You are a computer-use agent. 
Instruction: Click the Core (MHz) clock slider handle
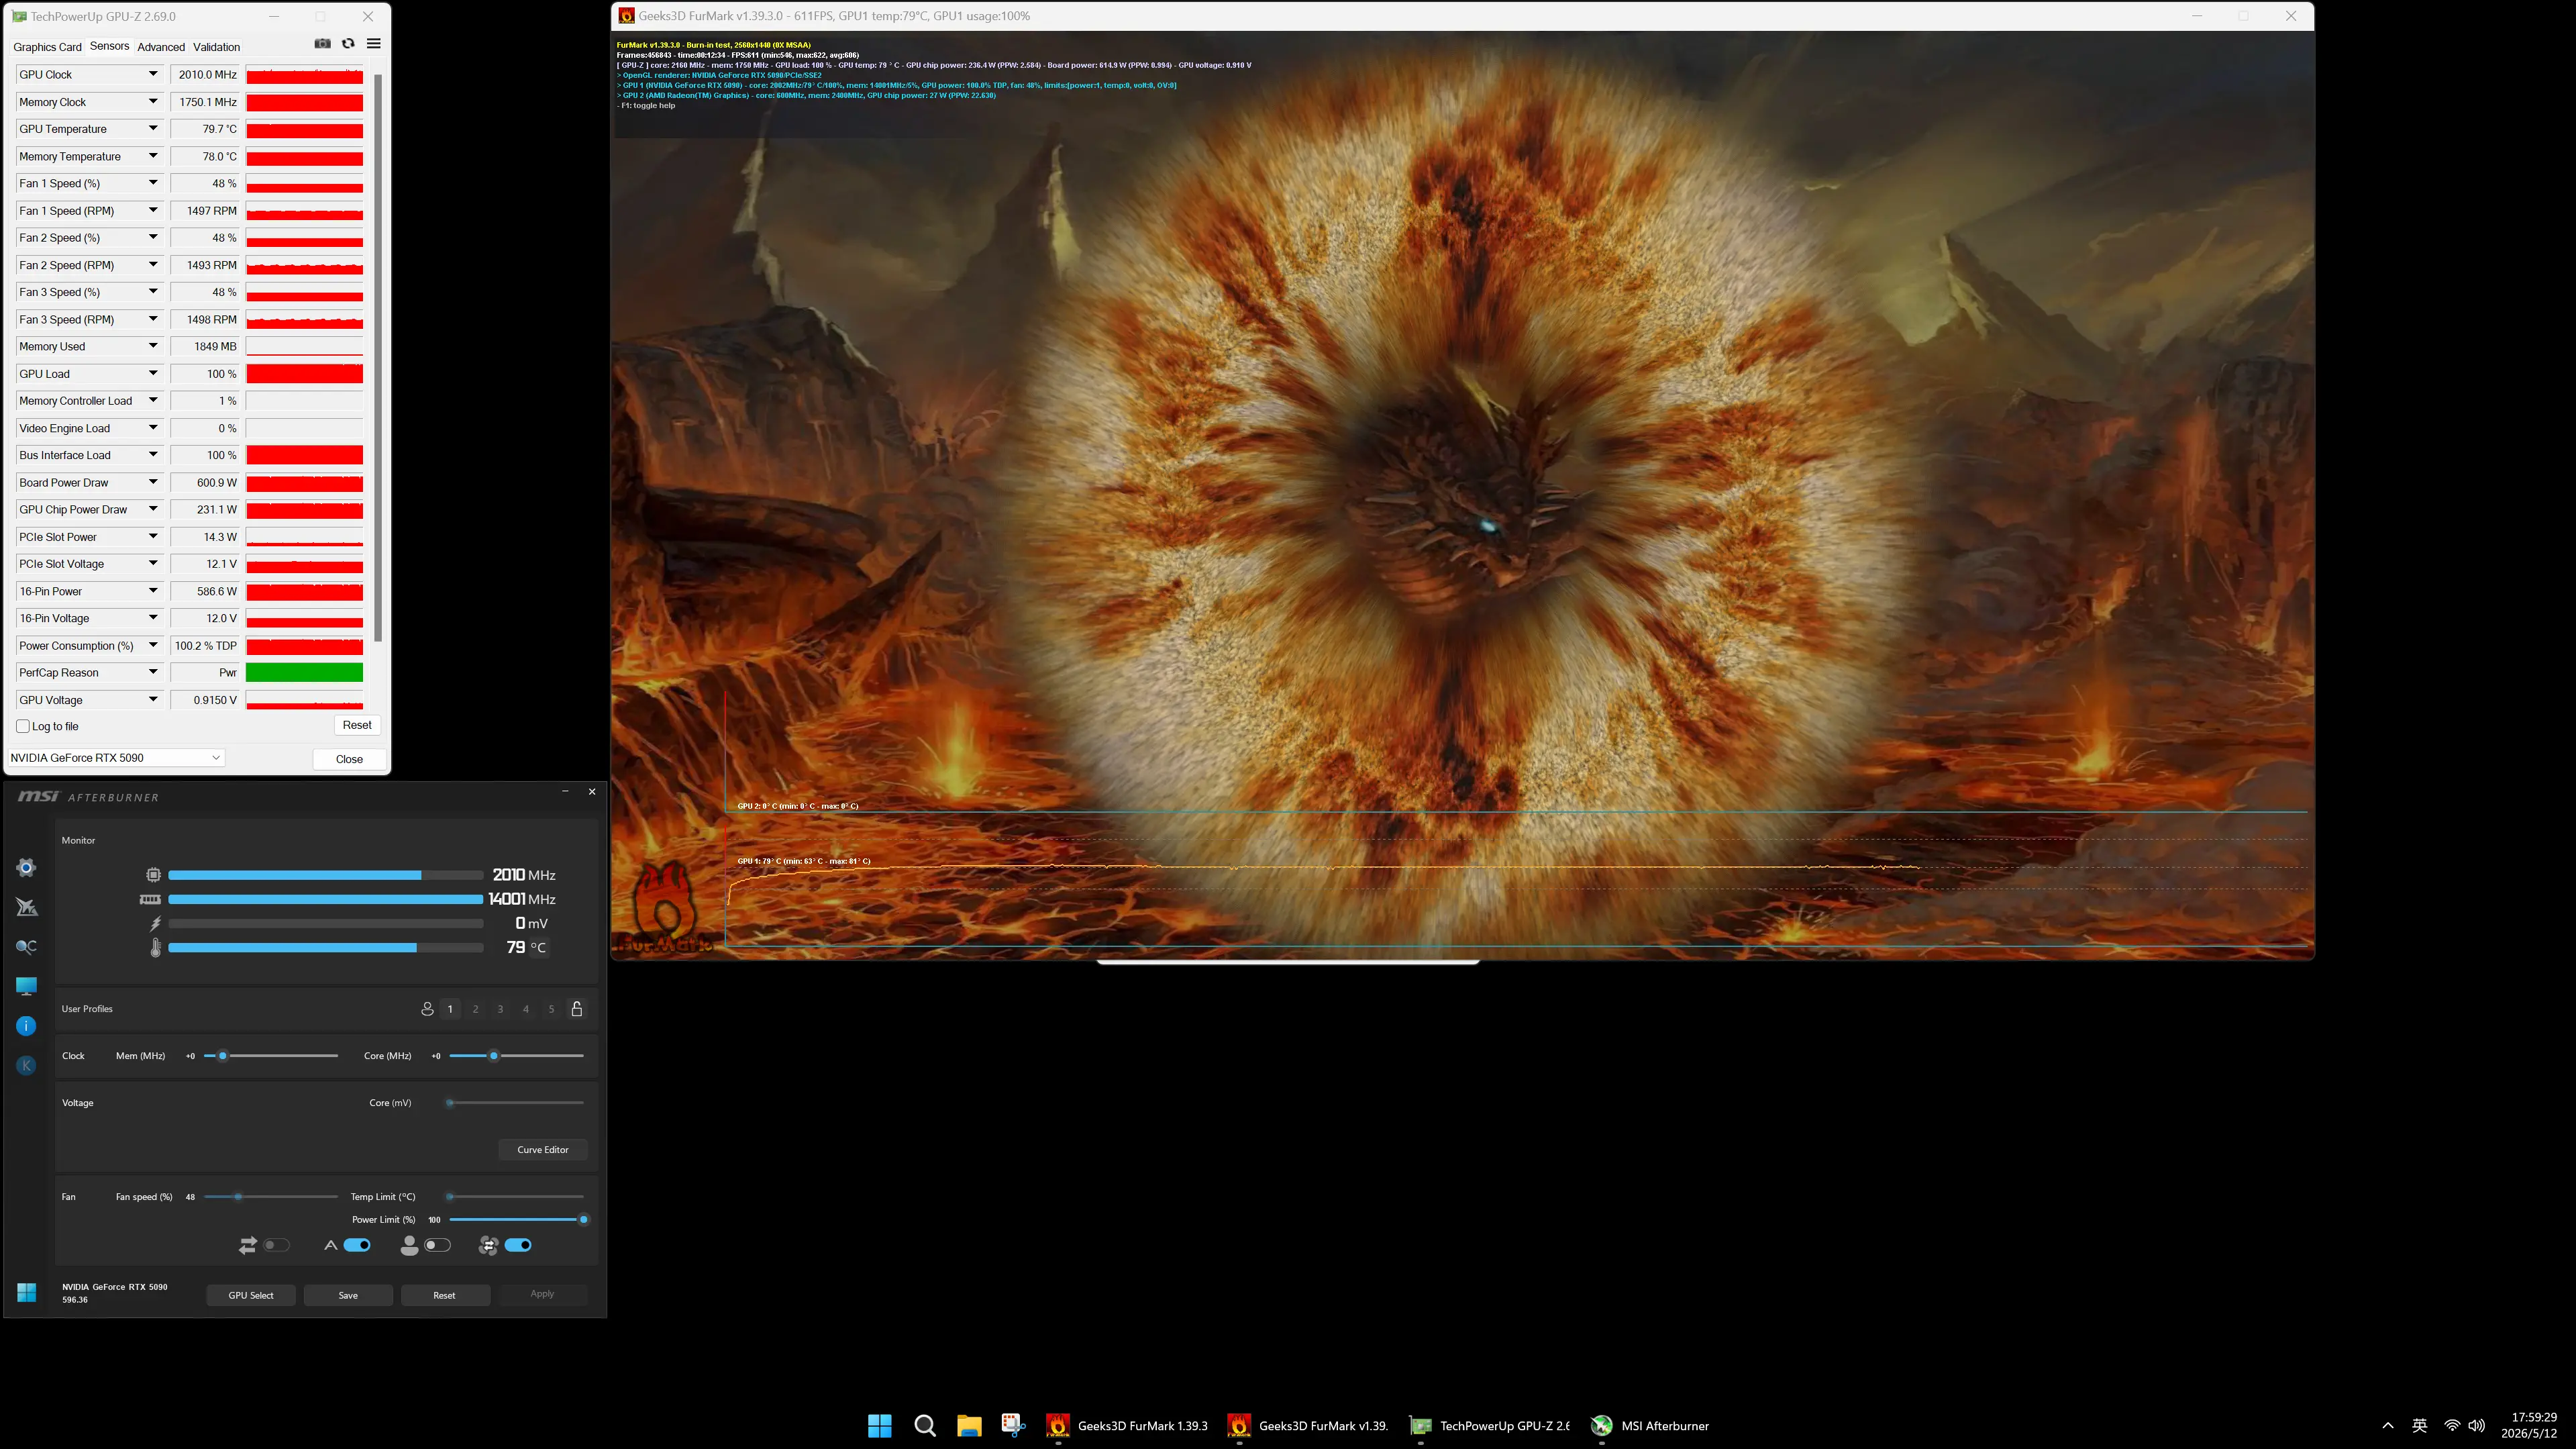pos(493,1056)
